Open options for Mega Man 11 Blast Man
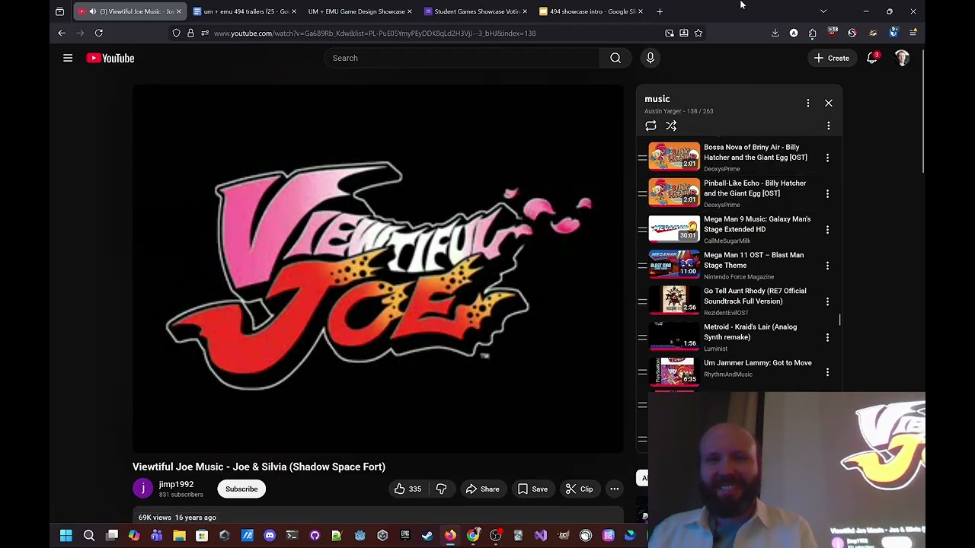This screenshot has width=975, height=548. tap(827, 266)
